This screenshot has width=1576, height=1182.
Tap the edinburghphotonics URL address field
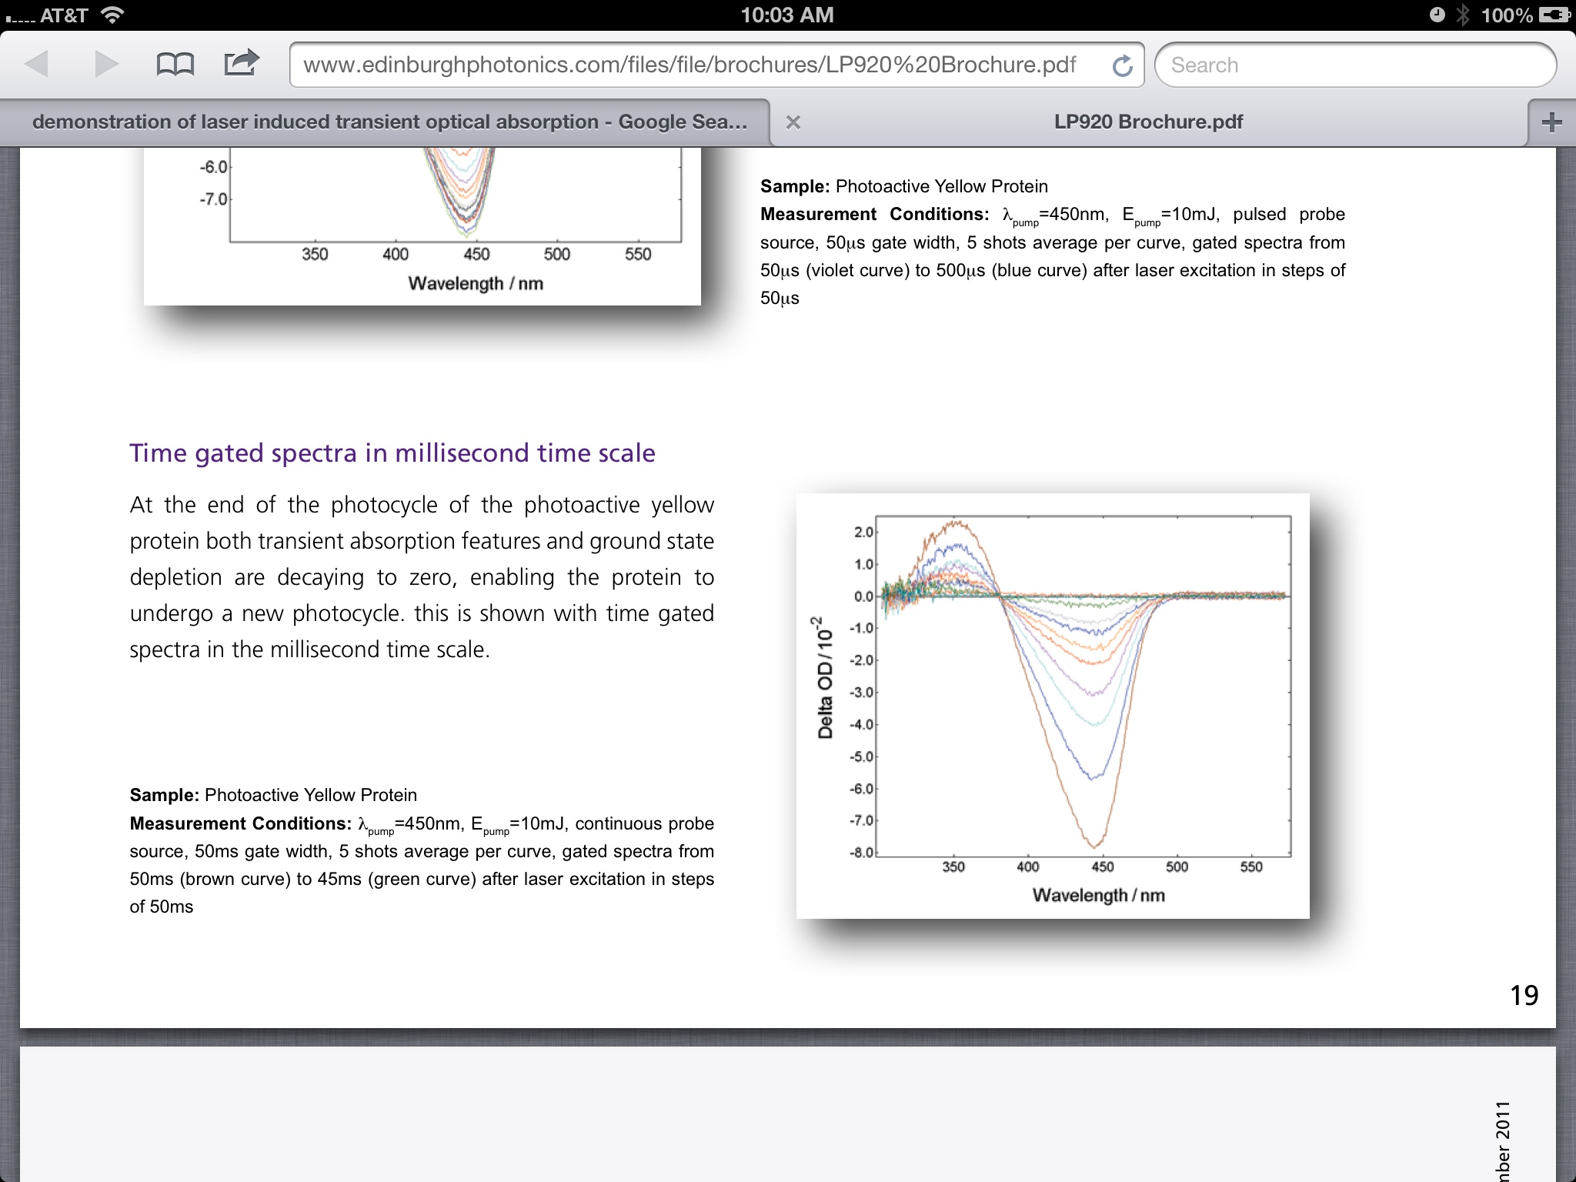pos(689,65)
